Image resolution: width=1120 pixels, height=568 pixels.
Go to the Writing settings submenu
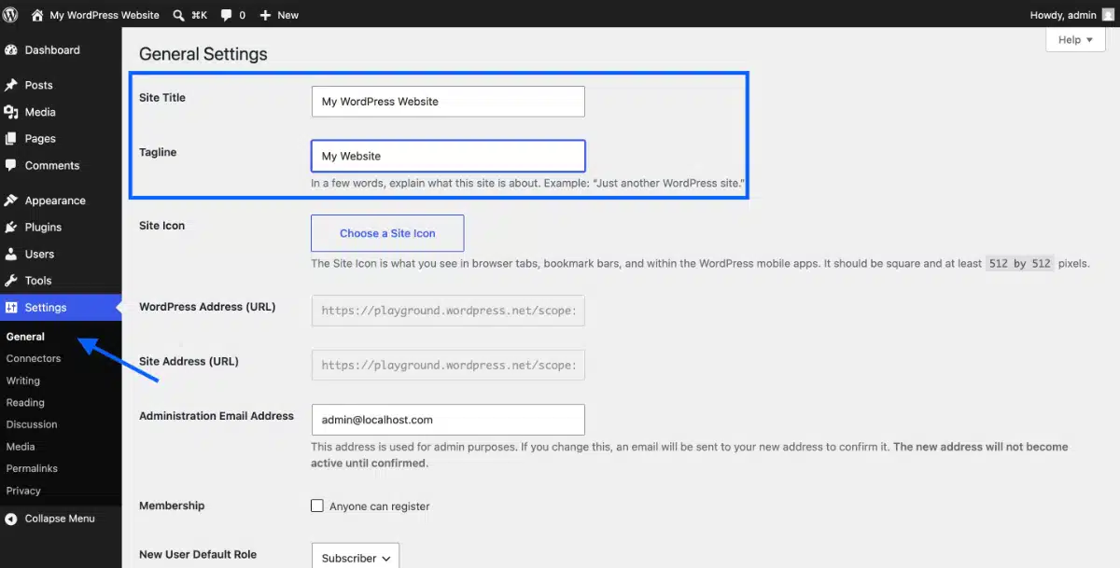click(x=23, y=381)
